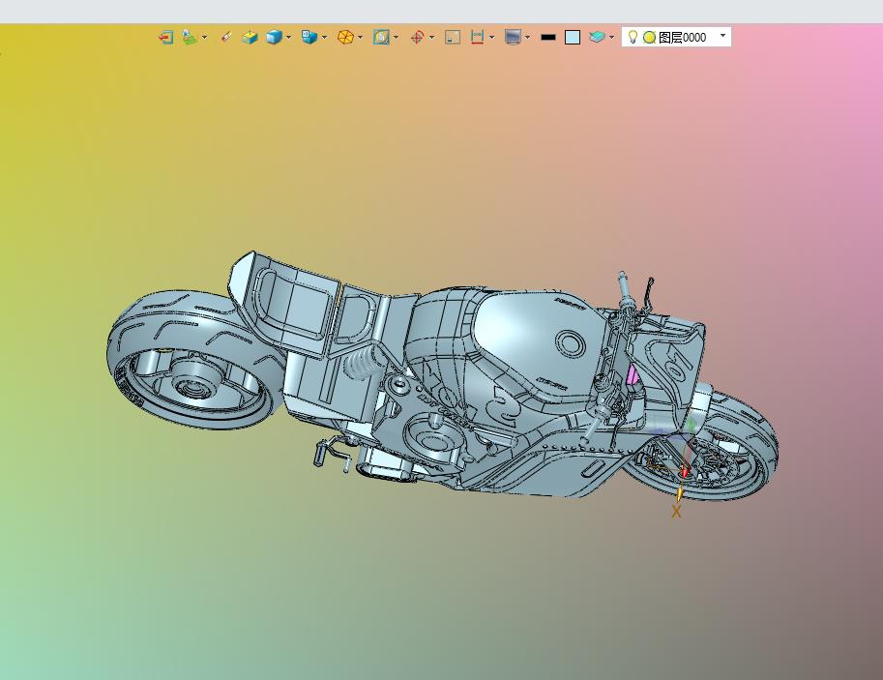Click the black line color swatch
883x680 pixels.
click(x=548, y=37)
